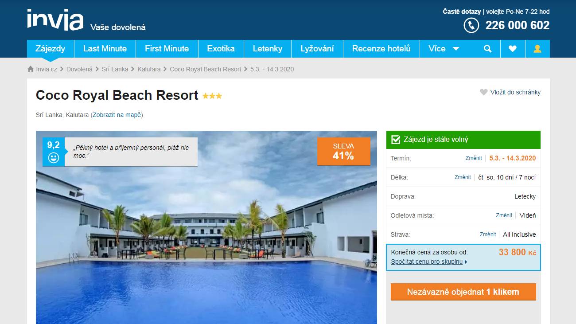Open the Exotika tab

tap(221, 49)
